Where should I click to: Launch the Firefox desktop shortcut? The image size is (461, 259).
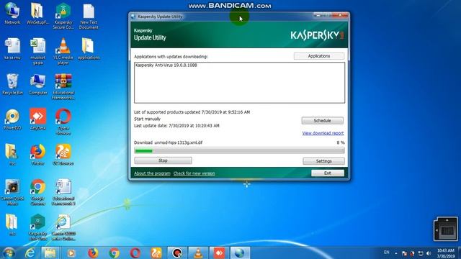click(37, 155)
